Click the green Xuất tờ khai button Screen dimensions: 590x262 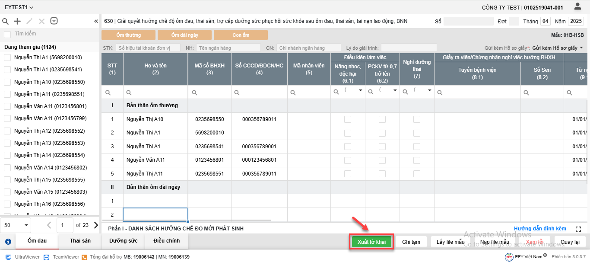pyautogui.click(x=371, y=242)
